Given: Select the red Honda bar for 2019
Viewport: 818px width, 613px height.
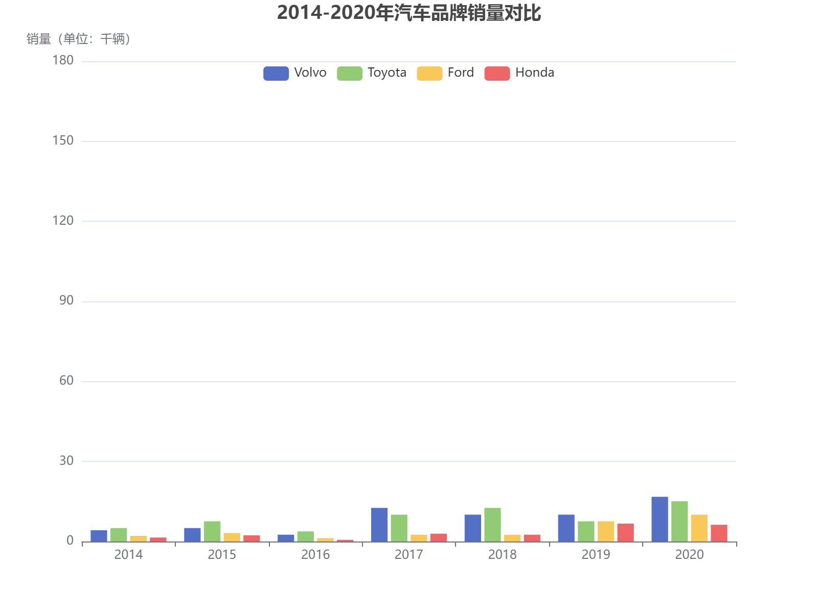Looking at the screenshot, I should coord(626,532).
